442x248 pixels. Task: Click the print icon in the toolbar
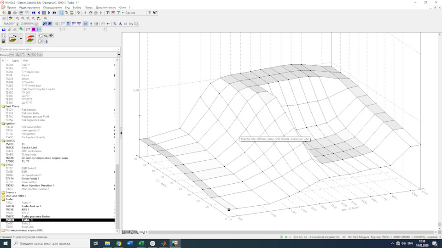[15, 13]
